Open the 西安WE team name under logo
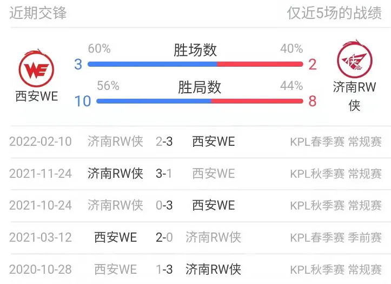 coord(37,96)
